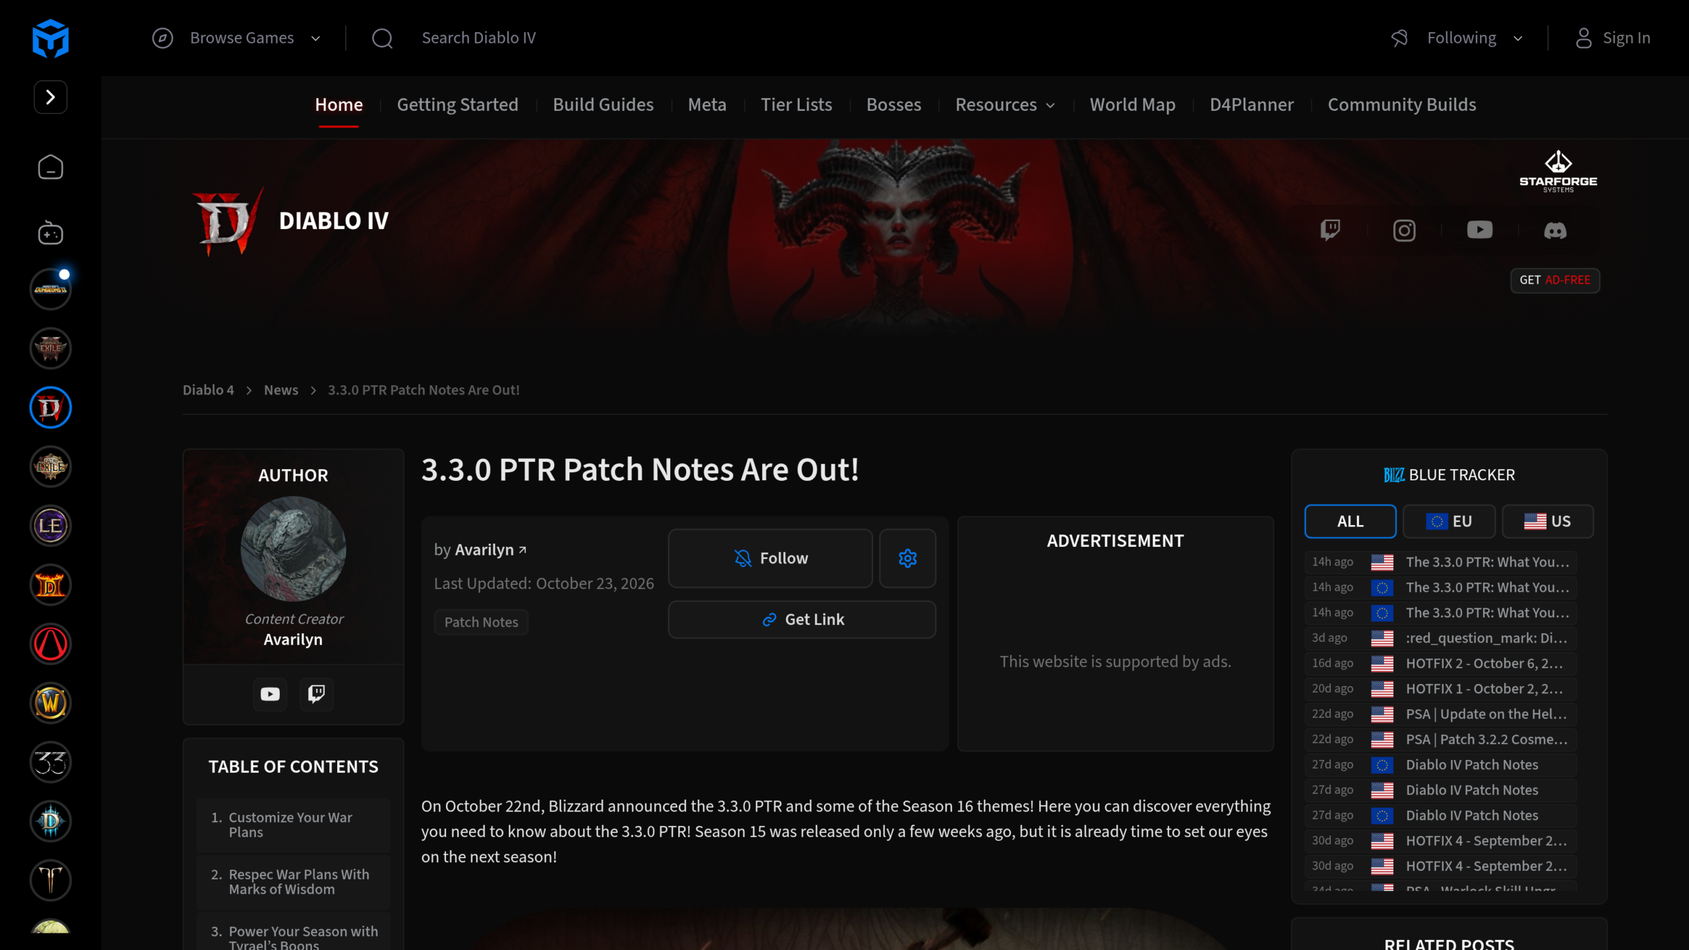The height and width of the screenshot is (950, 1689).
Task: Open the D4Planner tab
Action: 1252,105
